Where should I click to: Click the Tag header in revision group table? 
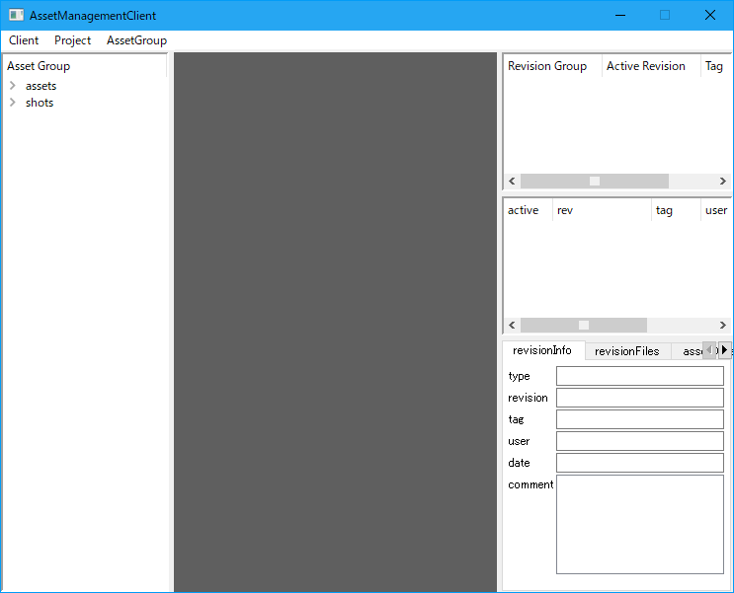click(716, 66)
